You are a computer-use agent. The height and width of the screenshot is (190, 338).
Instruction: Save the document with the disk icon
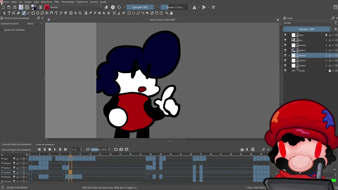15,7
